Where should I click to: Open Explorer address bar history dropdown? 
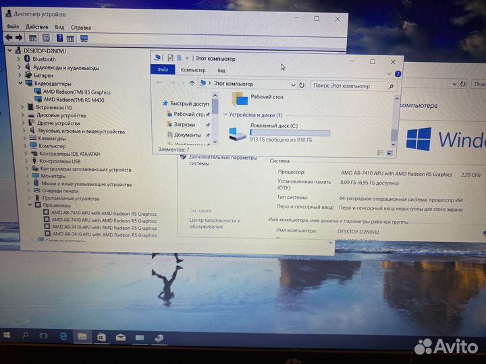(293, 84)
